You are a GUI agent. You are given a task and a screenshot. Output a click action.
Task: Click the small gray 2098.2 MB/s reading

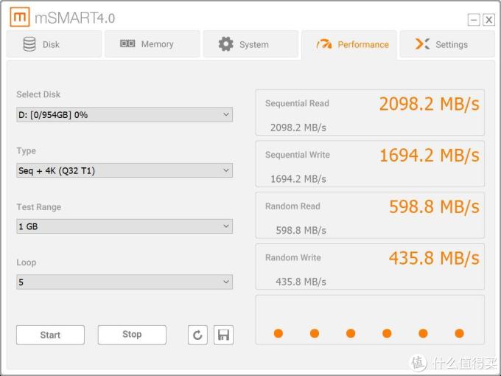[x=298, y=128]
